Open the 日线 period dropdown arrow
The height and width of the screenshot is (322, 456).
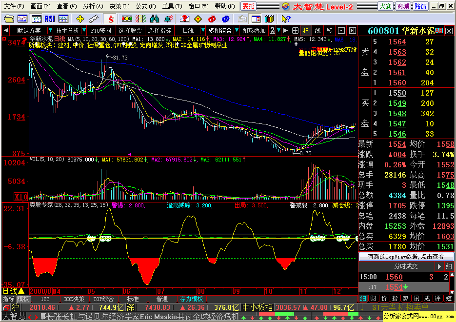pos(203,30)
